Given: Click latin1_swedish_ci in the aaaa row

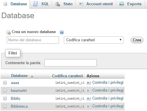Looking at the screenshot, I should tap(70, 83).
